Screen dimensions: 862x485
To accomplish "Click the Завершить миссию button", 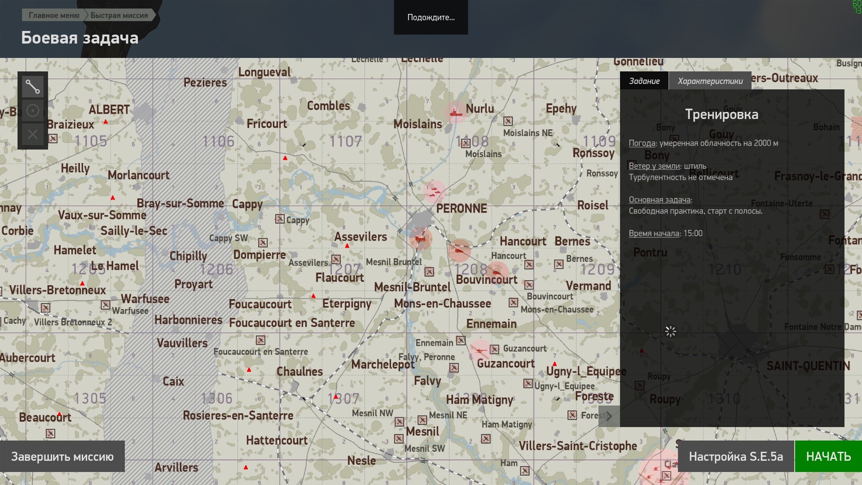I will coord(62,456).
